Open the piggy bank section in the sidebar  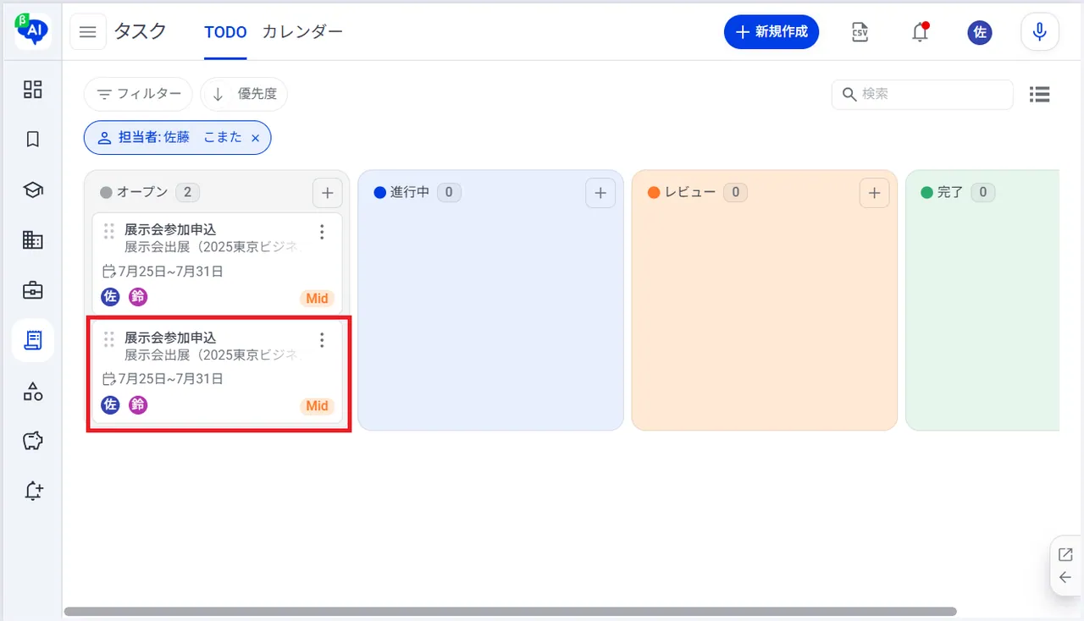(33, 441)
